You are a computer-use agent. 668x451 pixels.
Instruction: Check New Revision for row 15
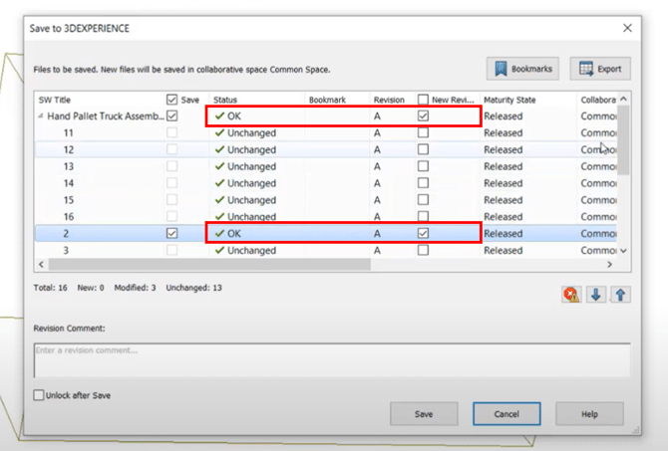423,199
